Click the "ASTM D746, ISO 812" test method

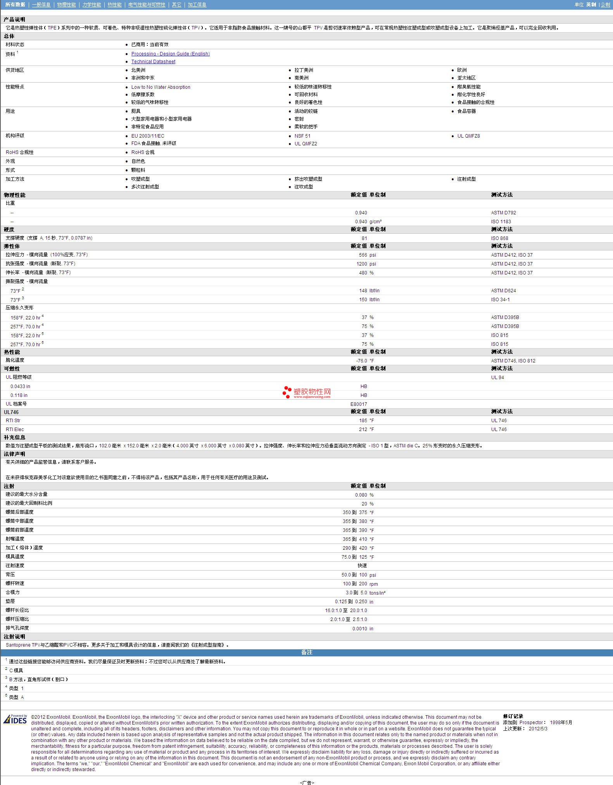[513, 361]
